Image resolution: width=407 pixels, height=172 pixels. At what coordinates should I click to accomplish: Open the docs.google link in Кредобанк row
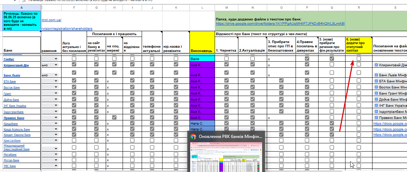pyautogui.click(x=390, y=124)
